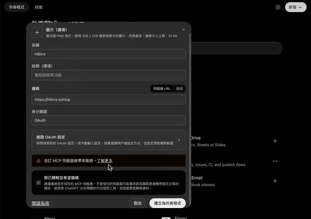This screenshot has height=219, width=311.
Task: Open the 新增 dropdown button
Action: pos(296,7)
